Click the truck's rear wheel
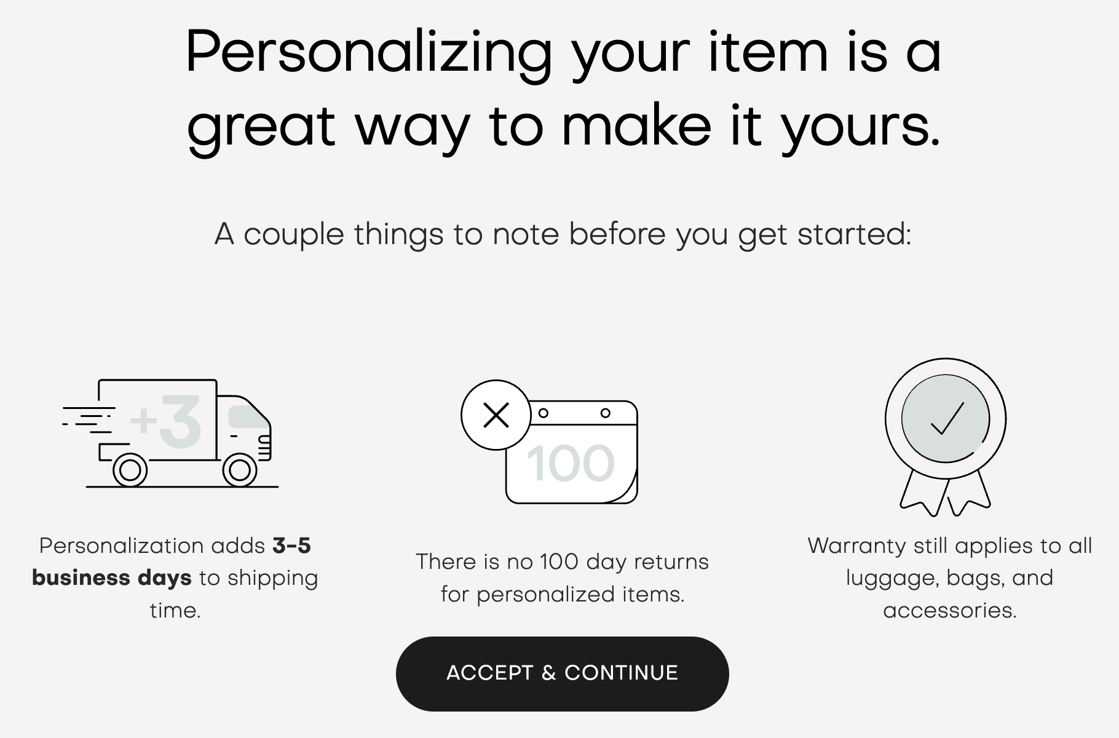The height and width of the screenshot is (738, 1119). pos(130,470)
